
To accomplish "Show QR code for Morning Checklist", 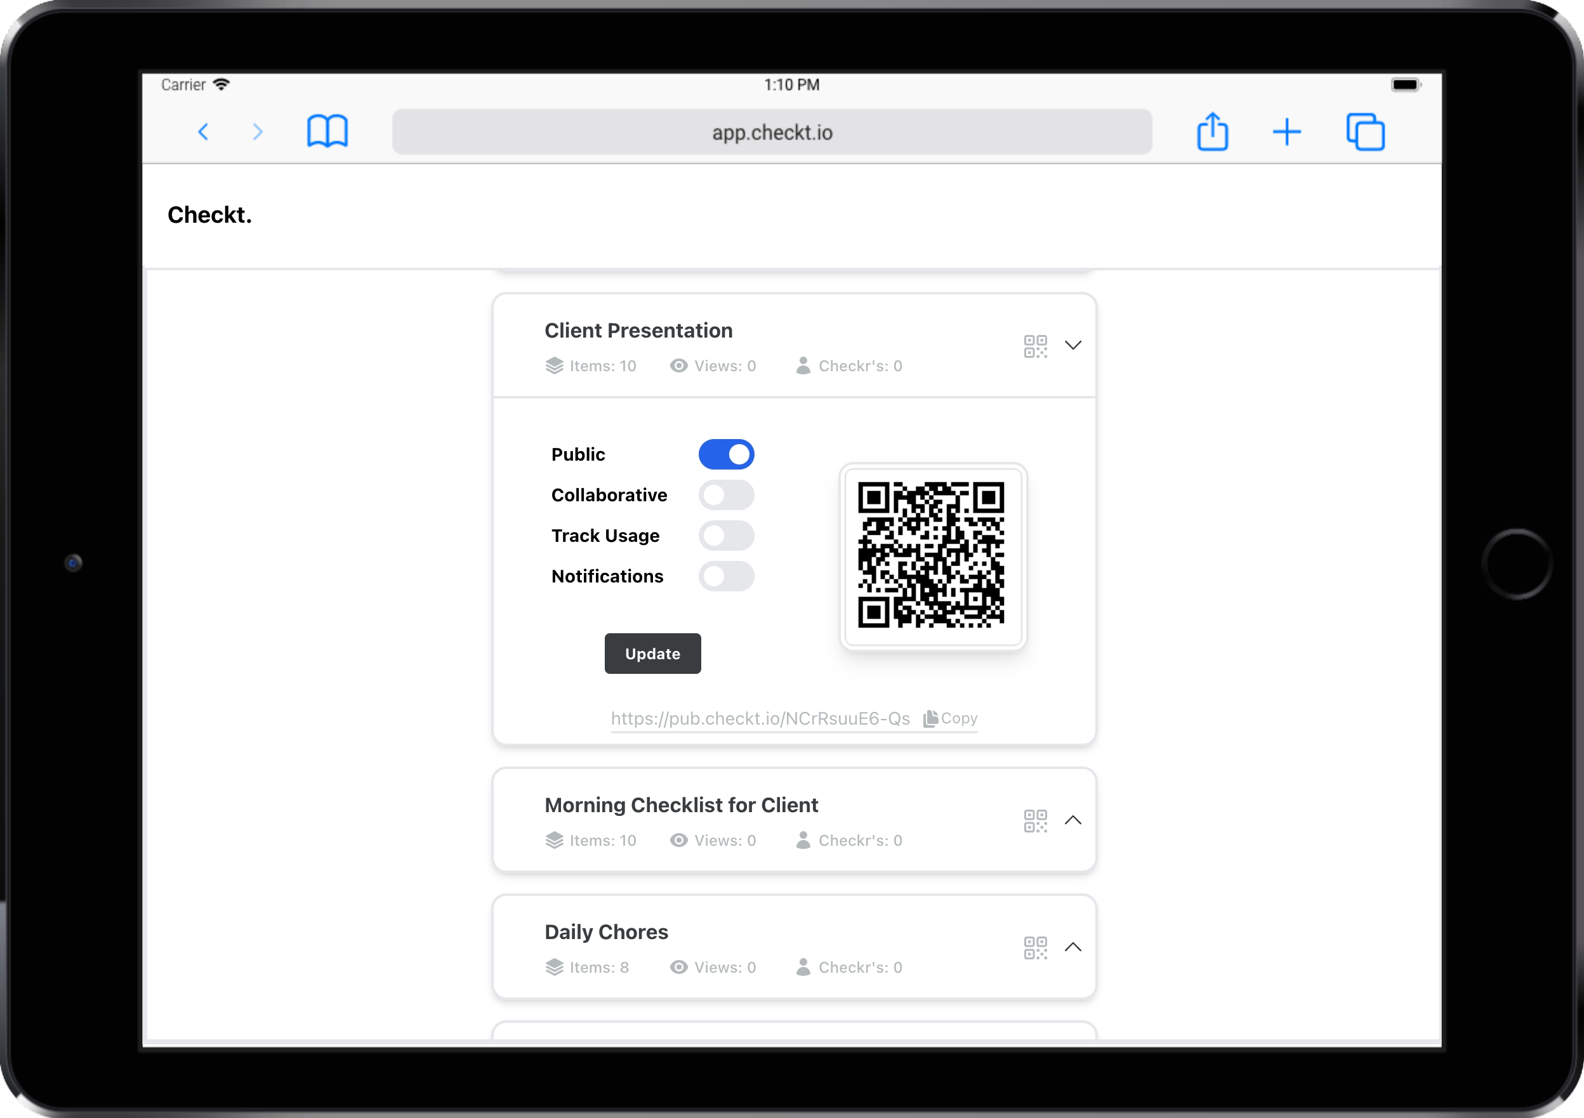I will (x=1035, y=821).
